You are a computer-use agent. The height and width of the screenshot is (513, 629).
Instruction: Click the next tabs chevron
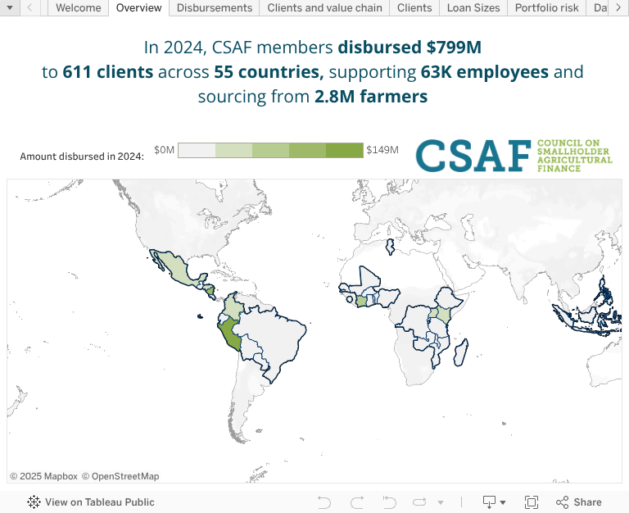tap(618, 7)
